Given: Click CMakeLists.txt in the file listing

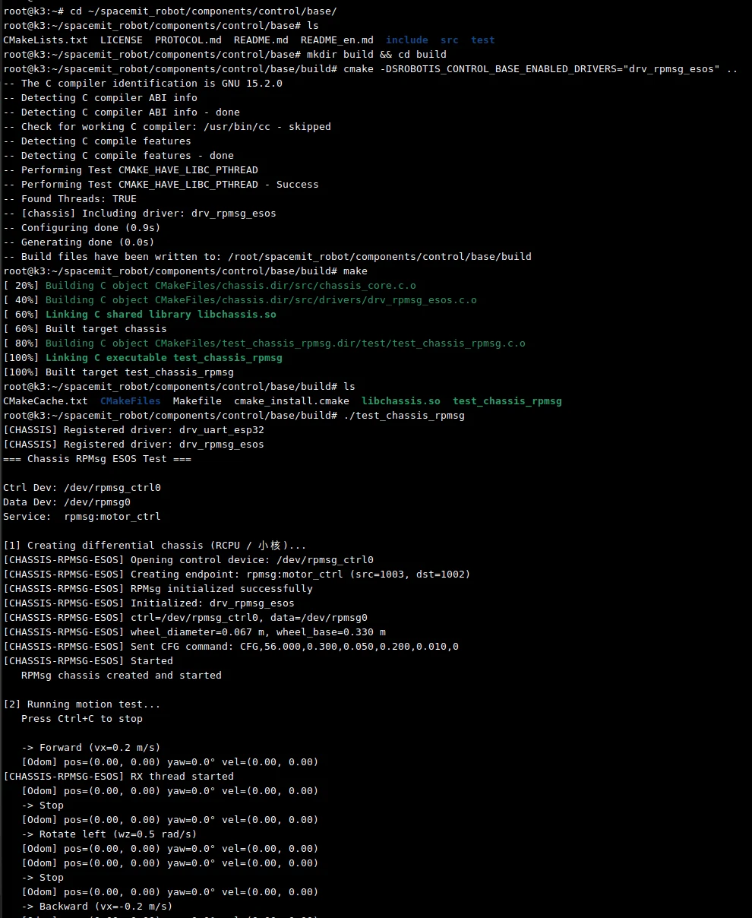Looking at the screenshot, I should [x=45, y=40].
